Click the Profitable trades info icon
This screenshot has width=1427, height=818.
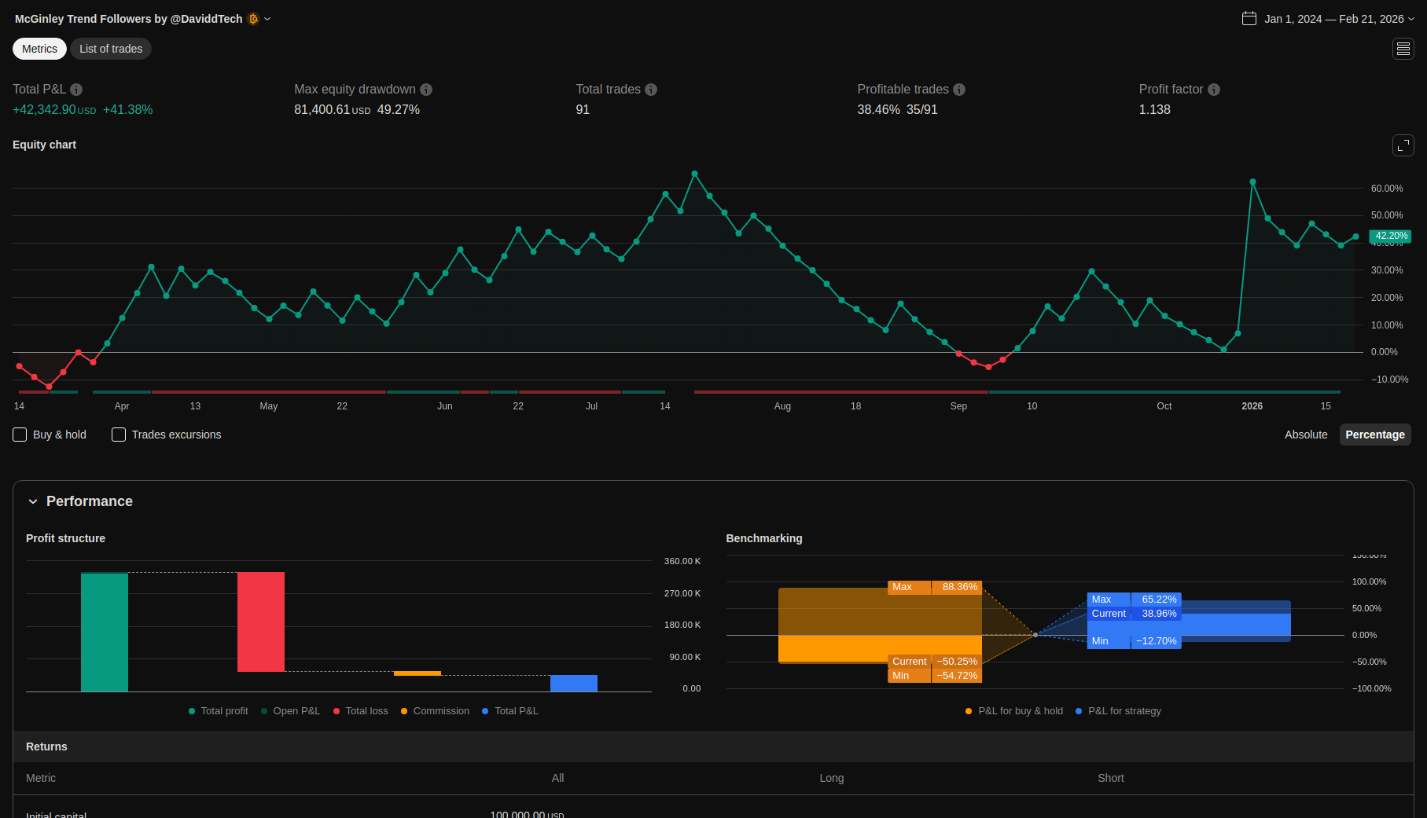[x=959, y=90]
